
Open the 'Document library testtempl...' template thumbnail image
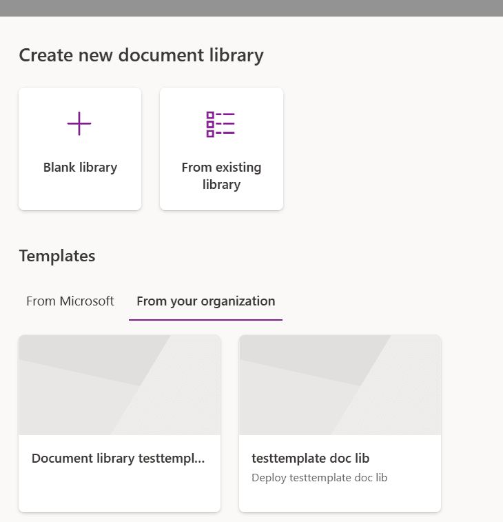[119, 385]
